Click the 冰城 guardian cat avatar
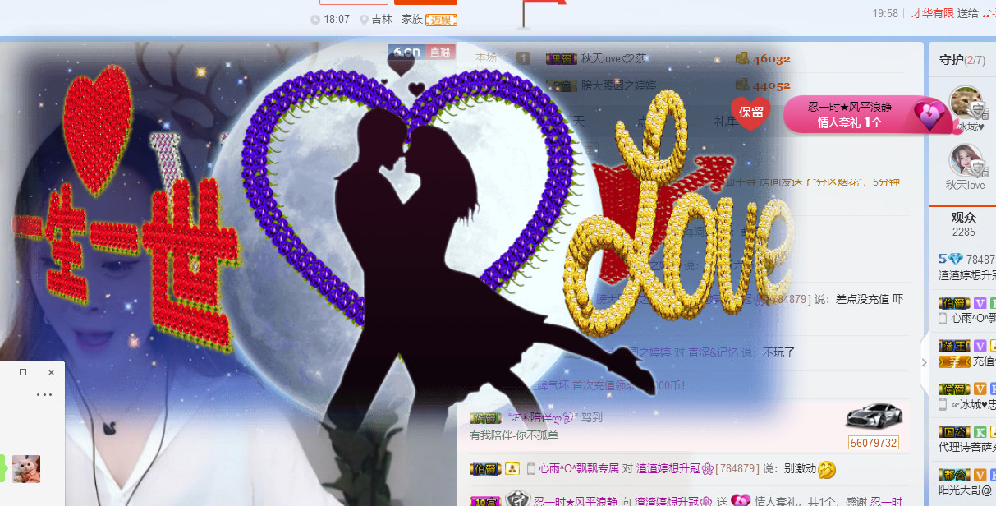996x506 pixels. tap(966, 102)
